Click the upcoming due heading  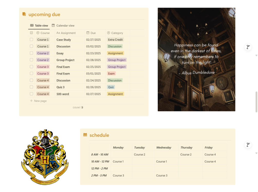pyautogui.click(x=44, y=14)
